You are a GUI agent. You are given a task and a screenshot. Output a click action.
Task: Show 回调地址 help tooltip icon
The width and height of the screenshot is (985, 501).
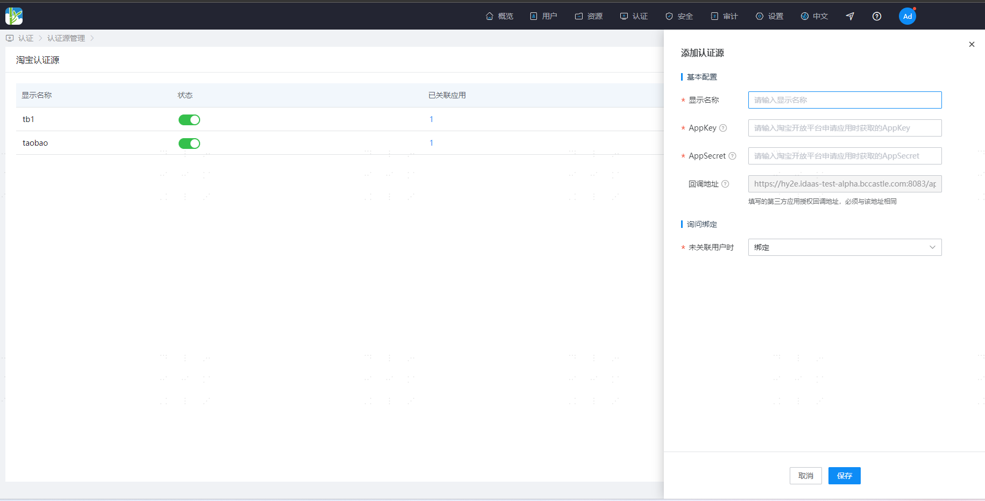pyautogui.click(x=725, y=184)
